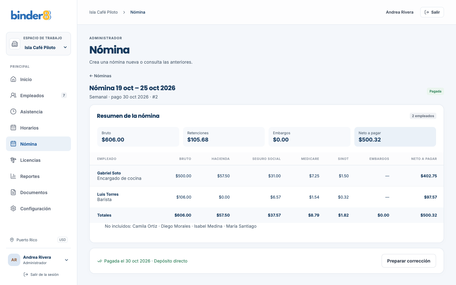
Task: Click the $402.75 net pay cell
Action: [x=429, y=176]
